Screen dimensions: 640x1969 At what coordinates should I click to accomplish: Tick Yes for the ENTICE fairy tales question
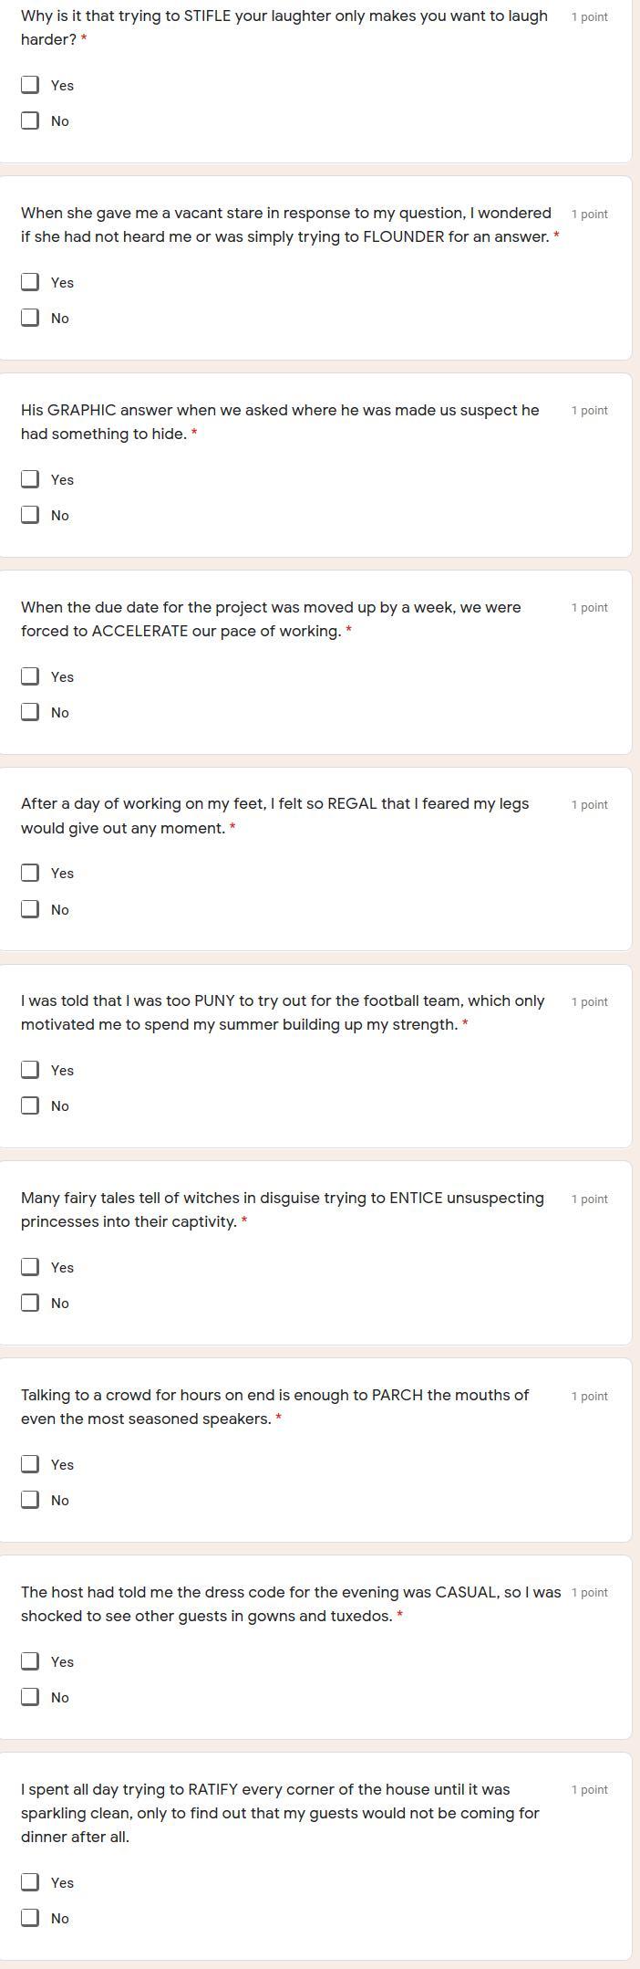(30, 1267)
